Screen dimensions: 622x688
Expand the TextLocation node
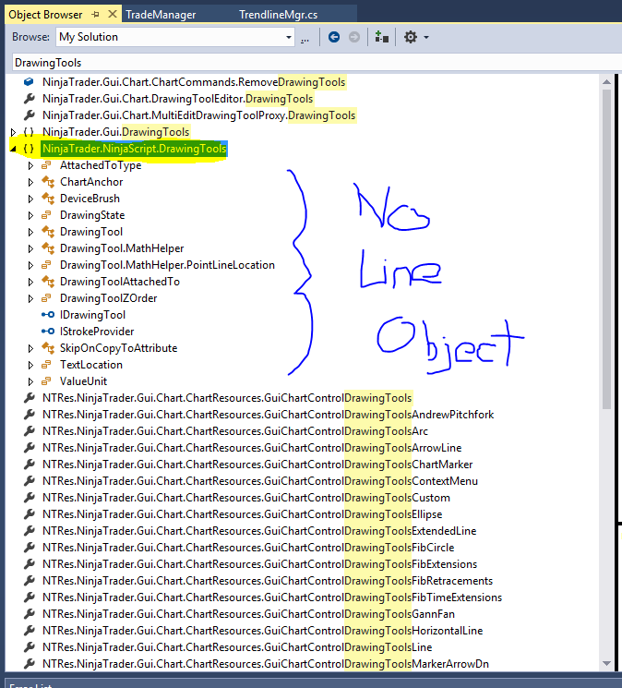click(x=30, y=365)
